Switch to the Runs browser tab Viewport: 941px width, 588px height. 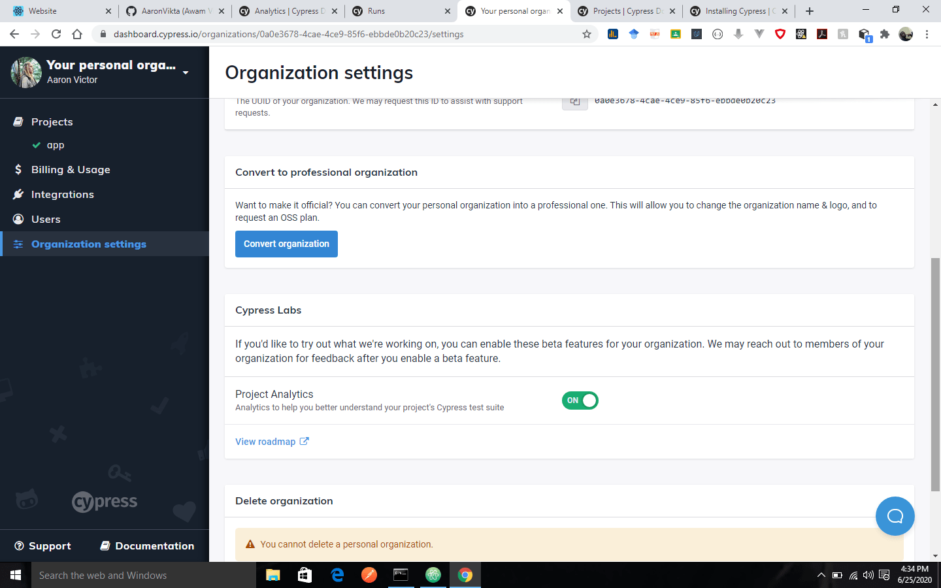coord(392,10)
